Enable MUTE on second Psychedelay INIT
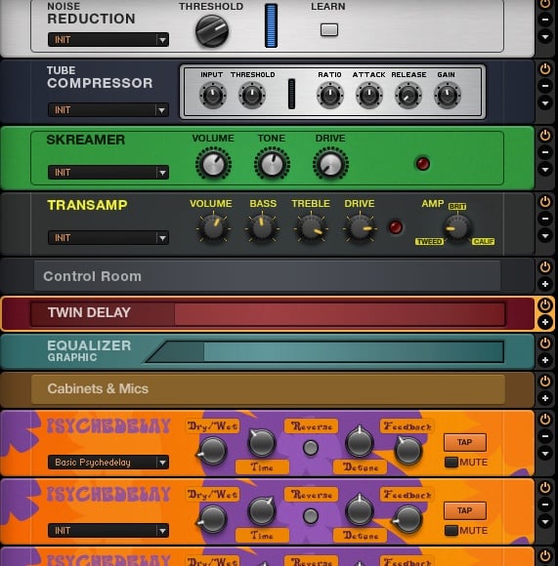Viewport: 558px width, 566px height. pyautogui.click(x=451, y=530)
